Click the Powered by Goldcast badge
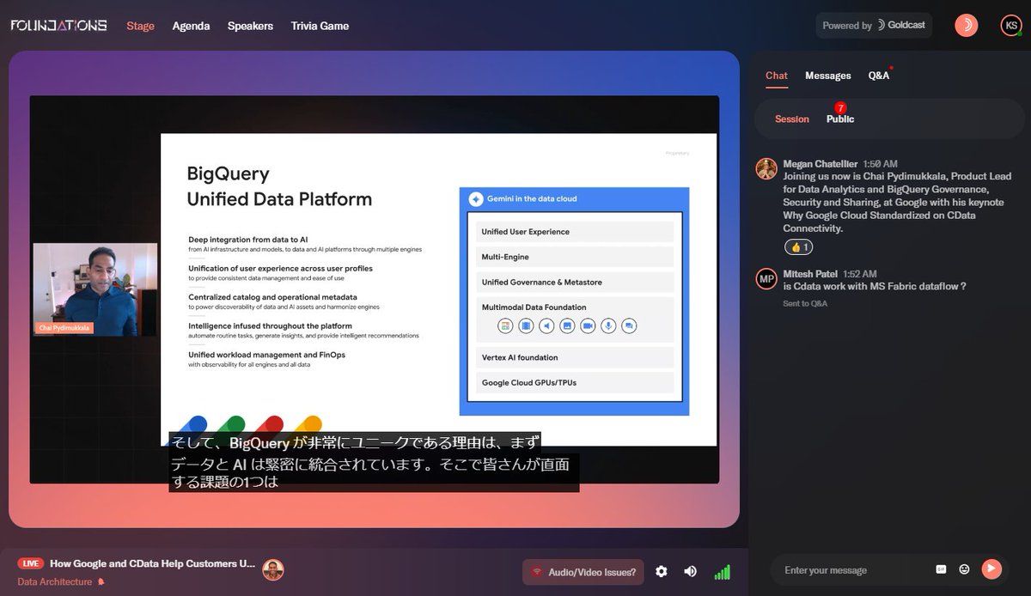 point(874,26)
